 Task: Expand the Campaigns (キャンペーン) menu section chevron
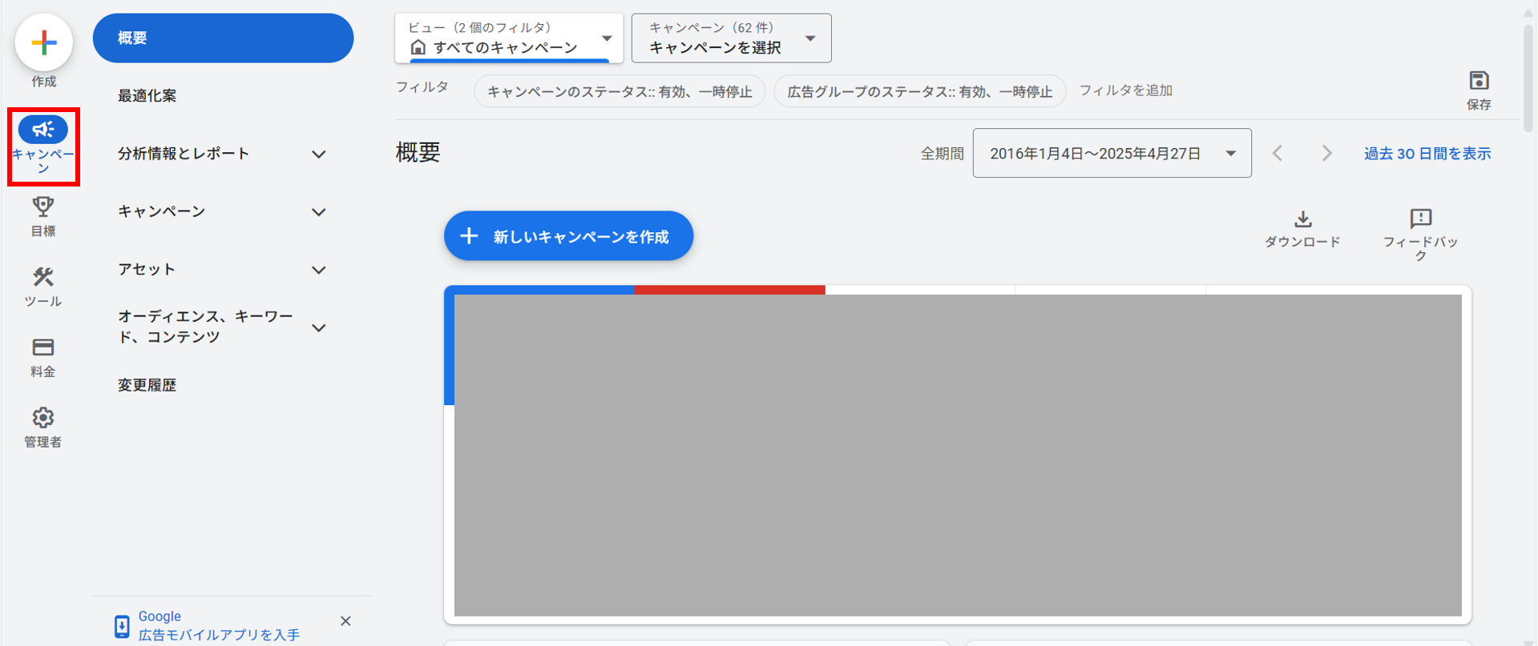(319, 212)
